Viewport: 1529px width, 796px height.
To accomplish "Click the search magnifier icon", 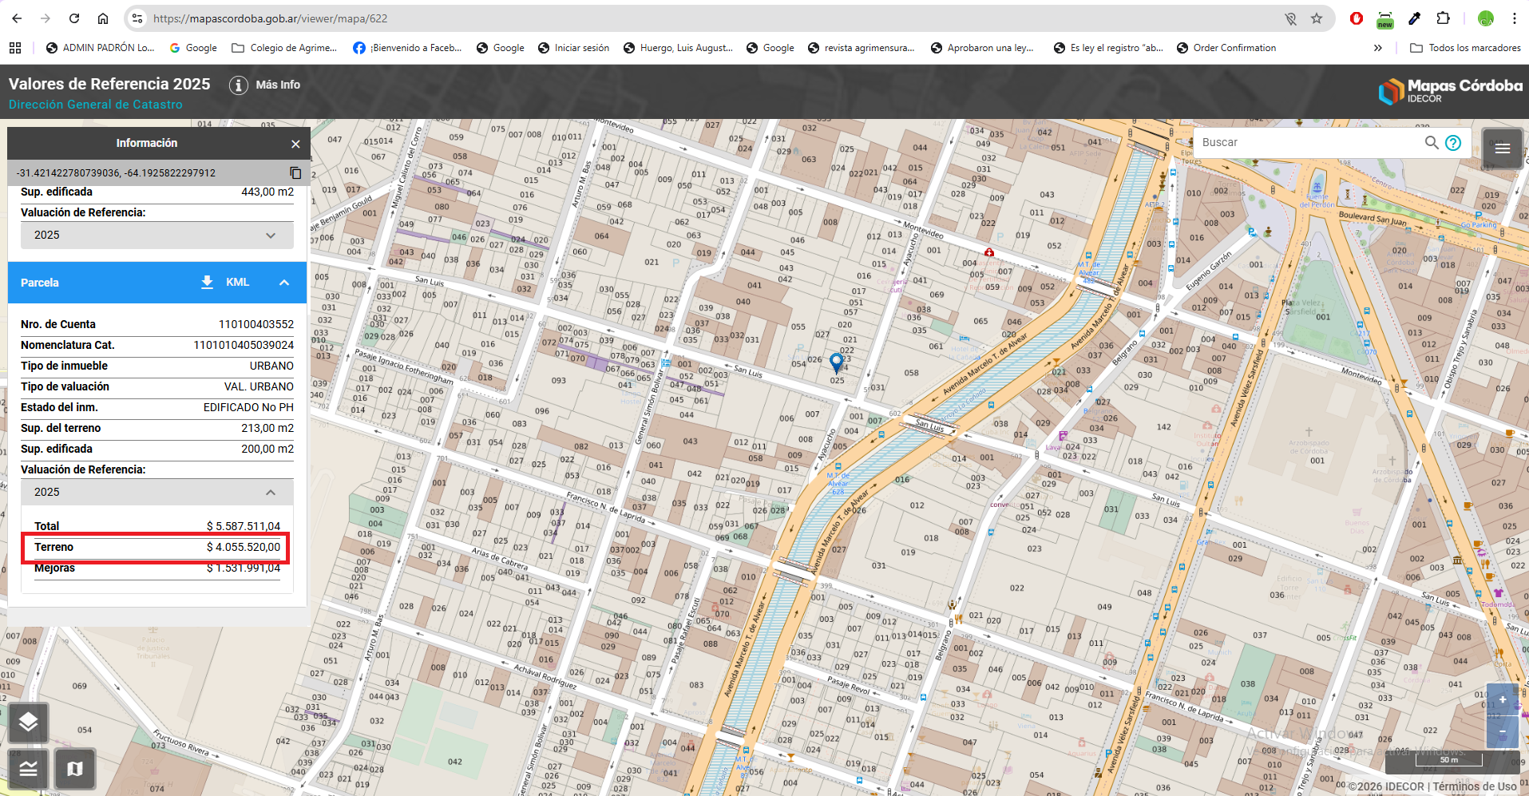I will pyautogui.click(x=1432, y=142).
